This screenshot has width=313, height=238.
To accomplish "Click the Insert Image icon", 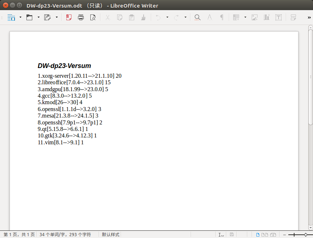I will (255, 17).
